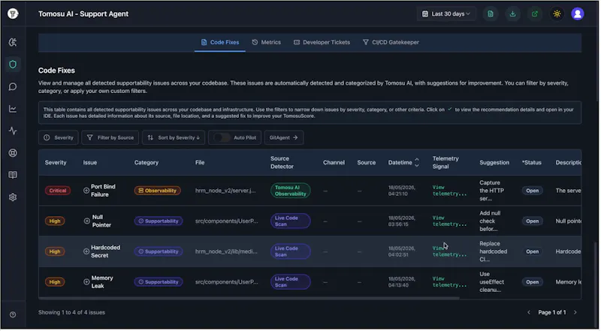
Task: Open the settings gear sidebar icon
Action: tap(13, 197)
